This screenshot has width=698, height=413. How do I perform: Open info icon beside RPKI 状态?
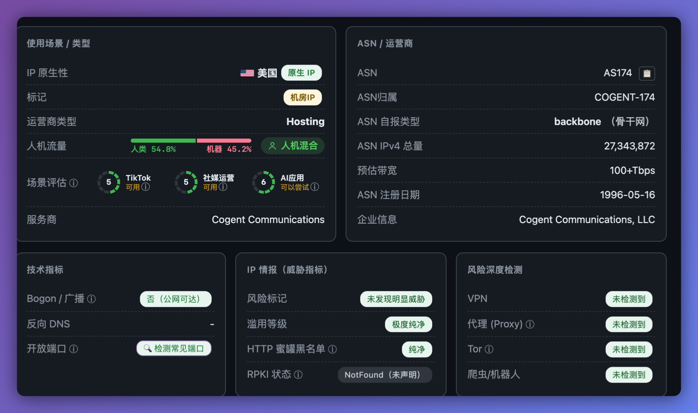[298, 375]
